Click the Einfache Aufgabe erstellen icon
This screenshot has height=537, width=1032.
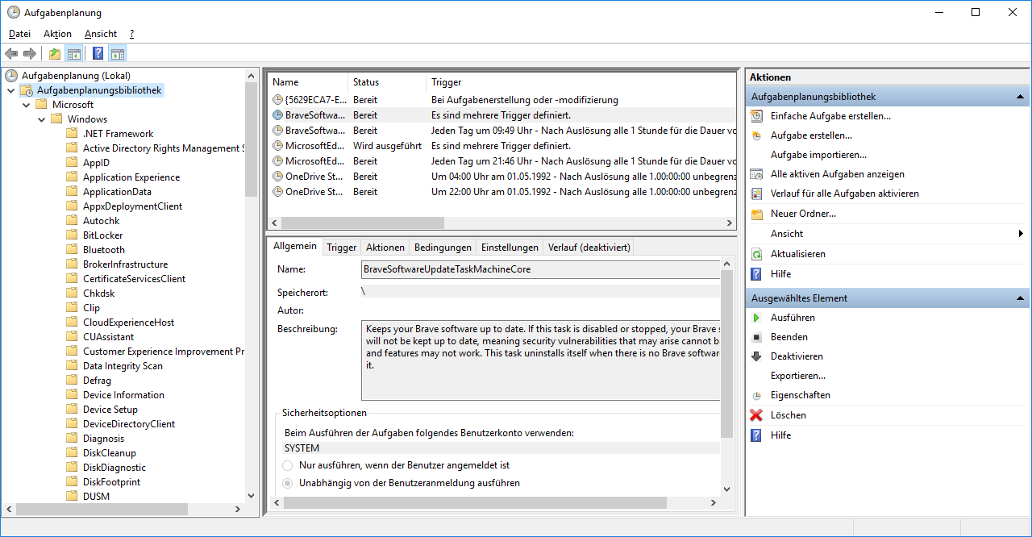pos(756,116)
